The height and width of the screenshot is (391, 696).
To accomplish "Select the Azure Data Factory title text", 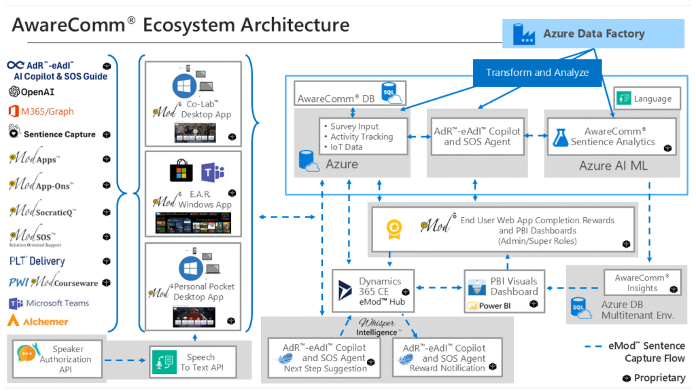I will tap(594, 34).
